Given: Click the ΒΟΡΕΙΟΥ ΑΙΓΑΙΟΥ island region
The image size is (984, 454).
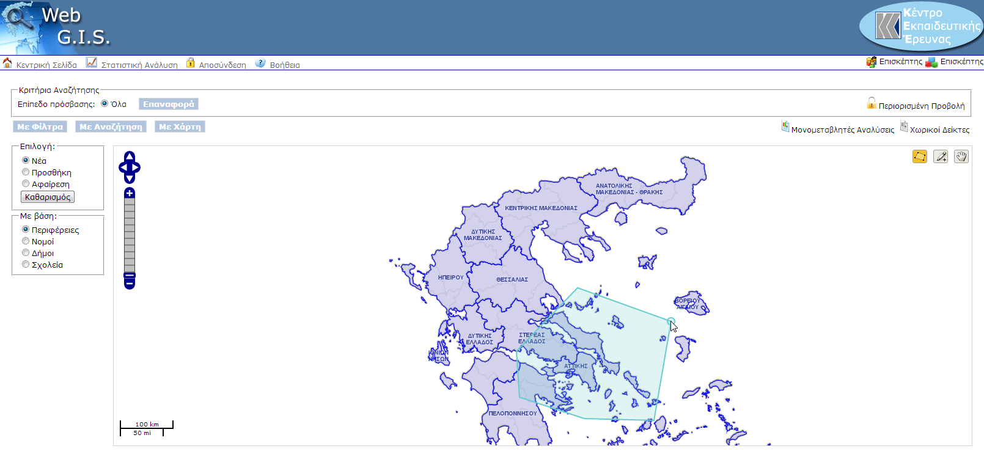Looking at the screenshot, I should [689, 303].
